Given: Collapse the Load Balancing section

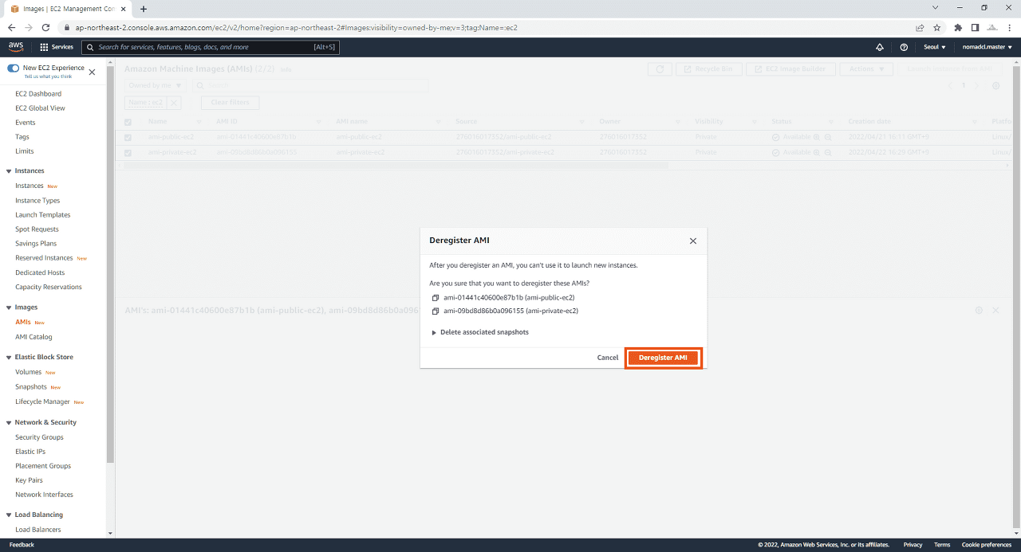Looking at the screenshot, I should point(9,515).
